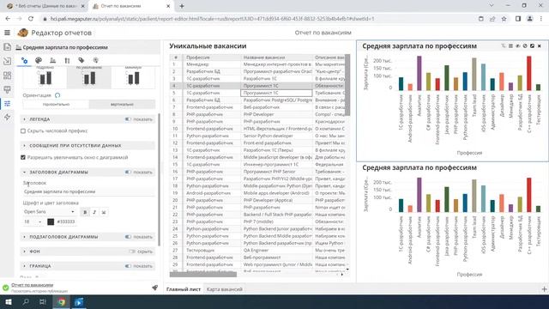Toggle the Граница show switch

pyautogui.click(x=128, y=266)
